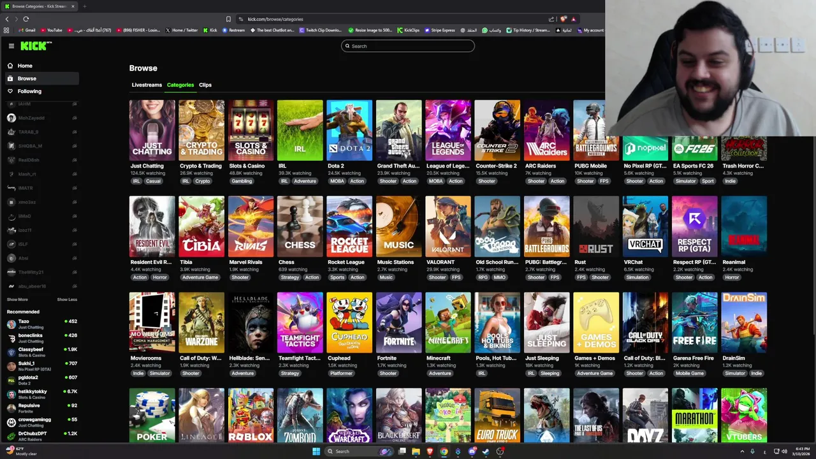816x459 pixels.
Task: Open recommended channel Tazo
Action: click(x=42, y=324)
